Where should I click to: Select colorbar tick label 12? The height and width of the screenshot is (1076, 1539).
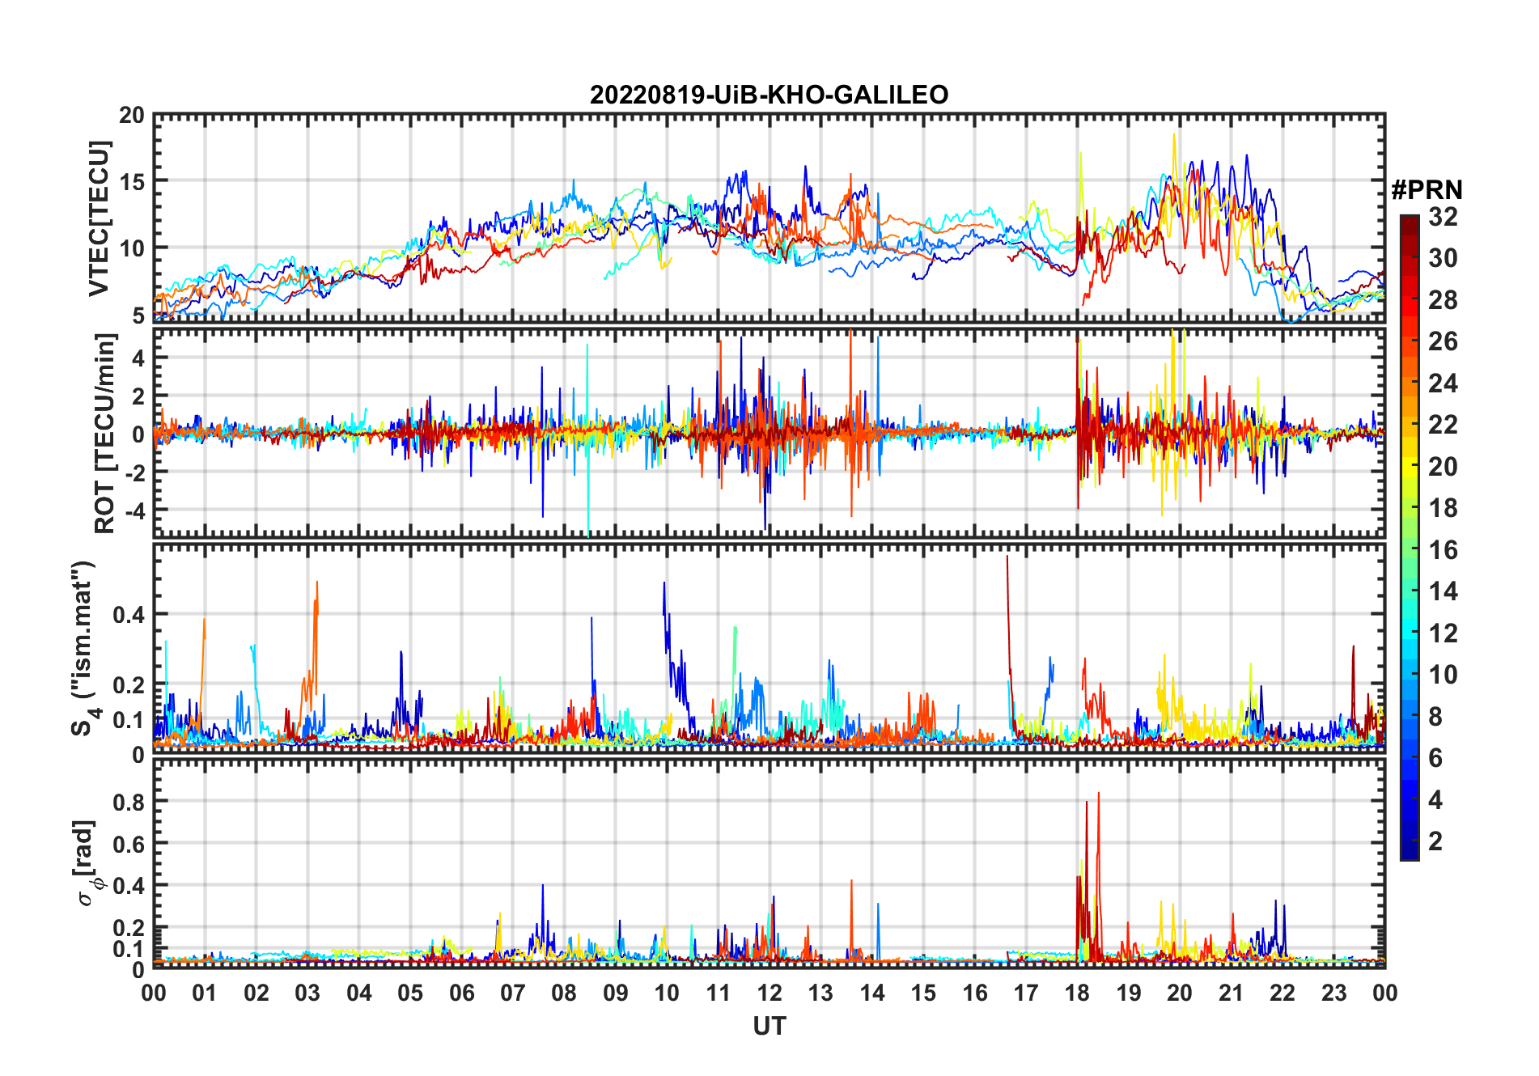1443,633
